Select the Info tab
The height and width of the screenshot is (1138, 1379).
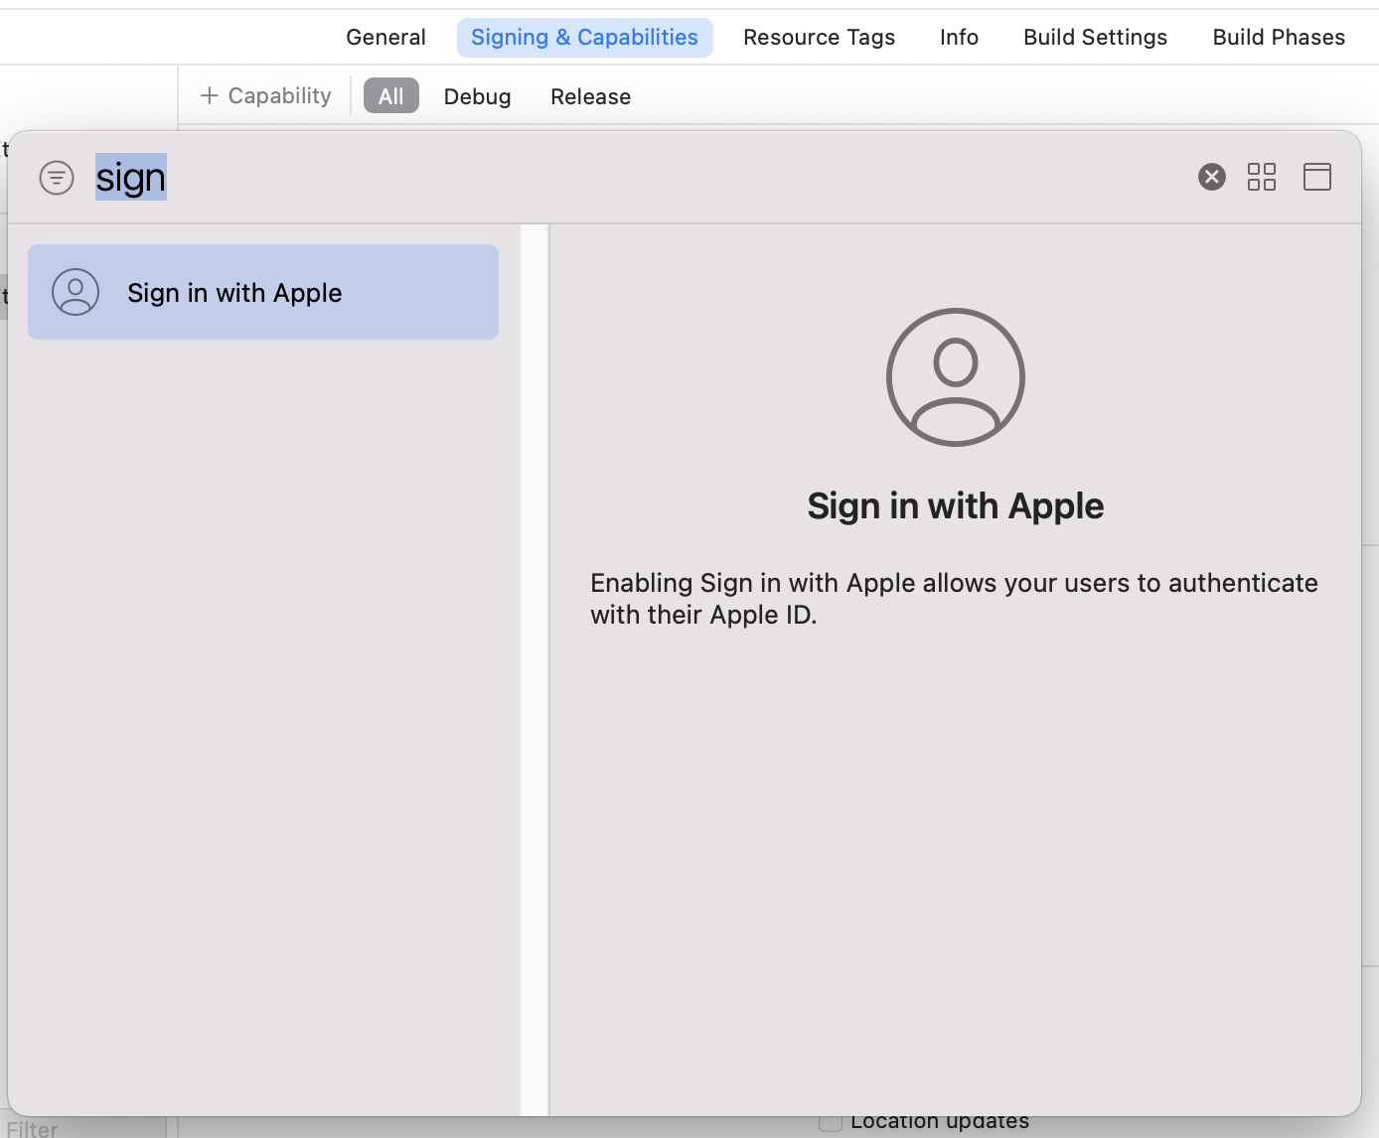coord(959,38)
